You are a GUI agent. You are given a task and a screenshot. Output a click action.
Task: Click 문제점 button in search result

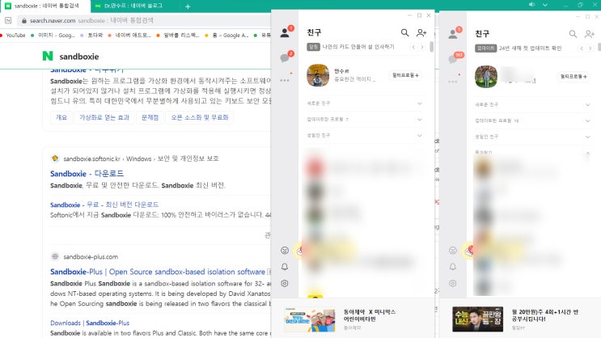point(150,117)
